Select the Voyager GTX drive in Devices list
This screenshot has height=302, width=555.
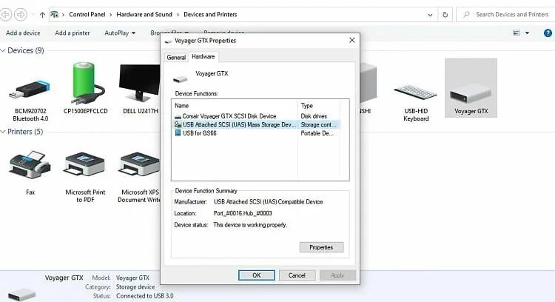[471, 88]
